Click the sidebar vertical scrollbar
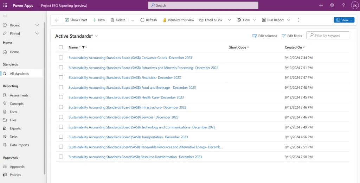This screenshot has width=360, height=183. coord(45,99)
